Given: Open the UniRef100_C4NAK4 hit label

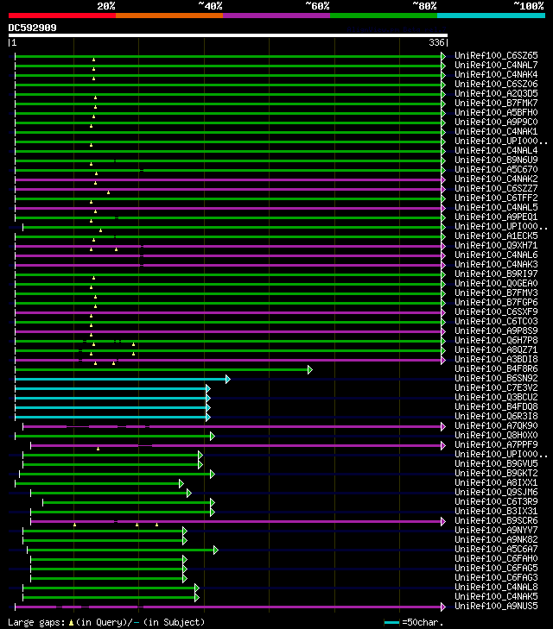Looking at the screenshot, I should coord(496,74).
